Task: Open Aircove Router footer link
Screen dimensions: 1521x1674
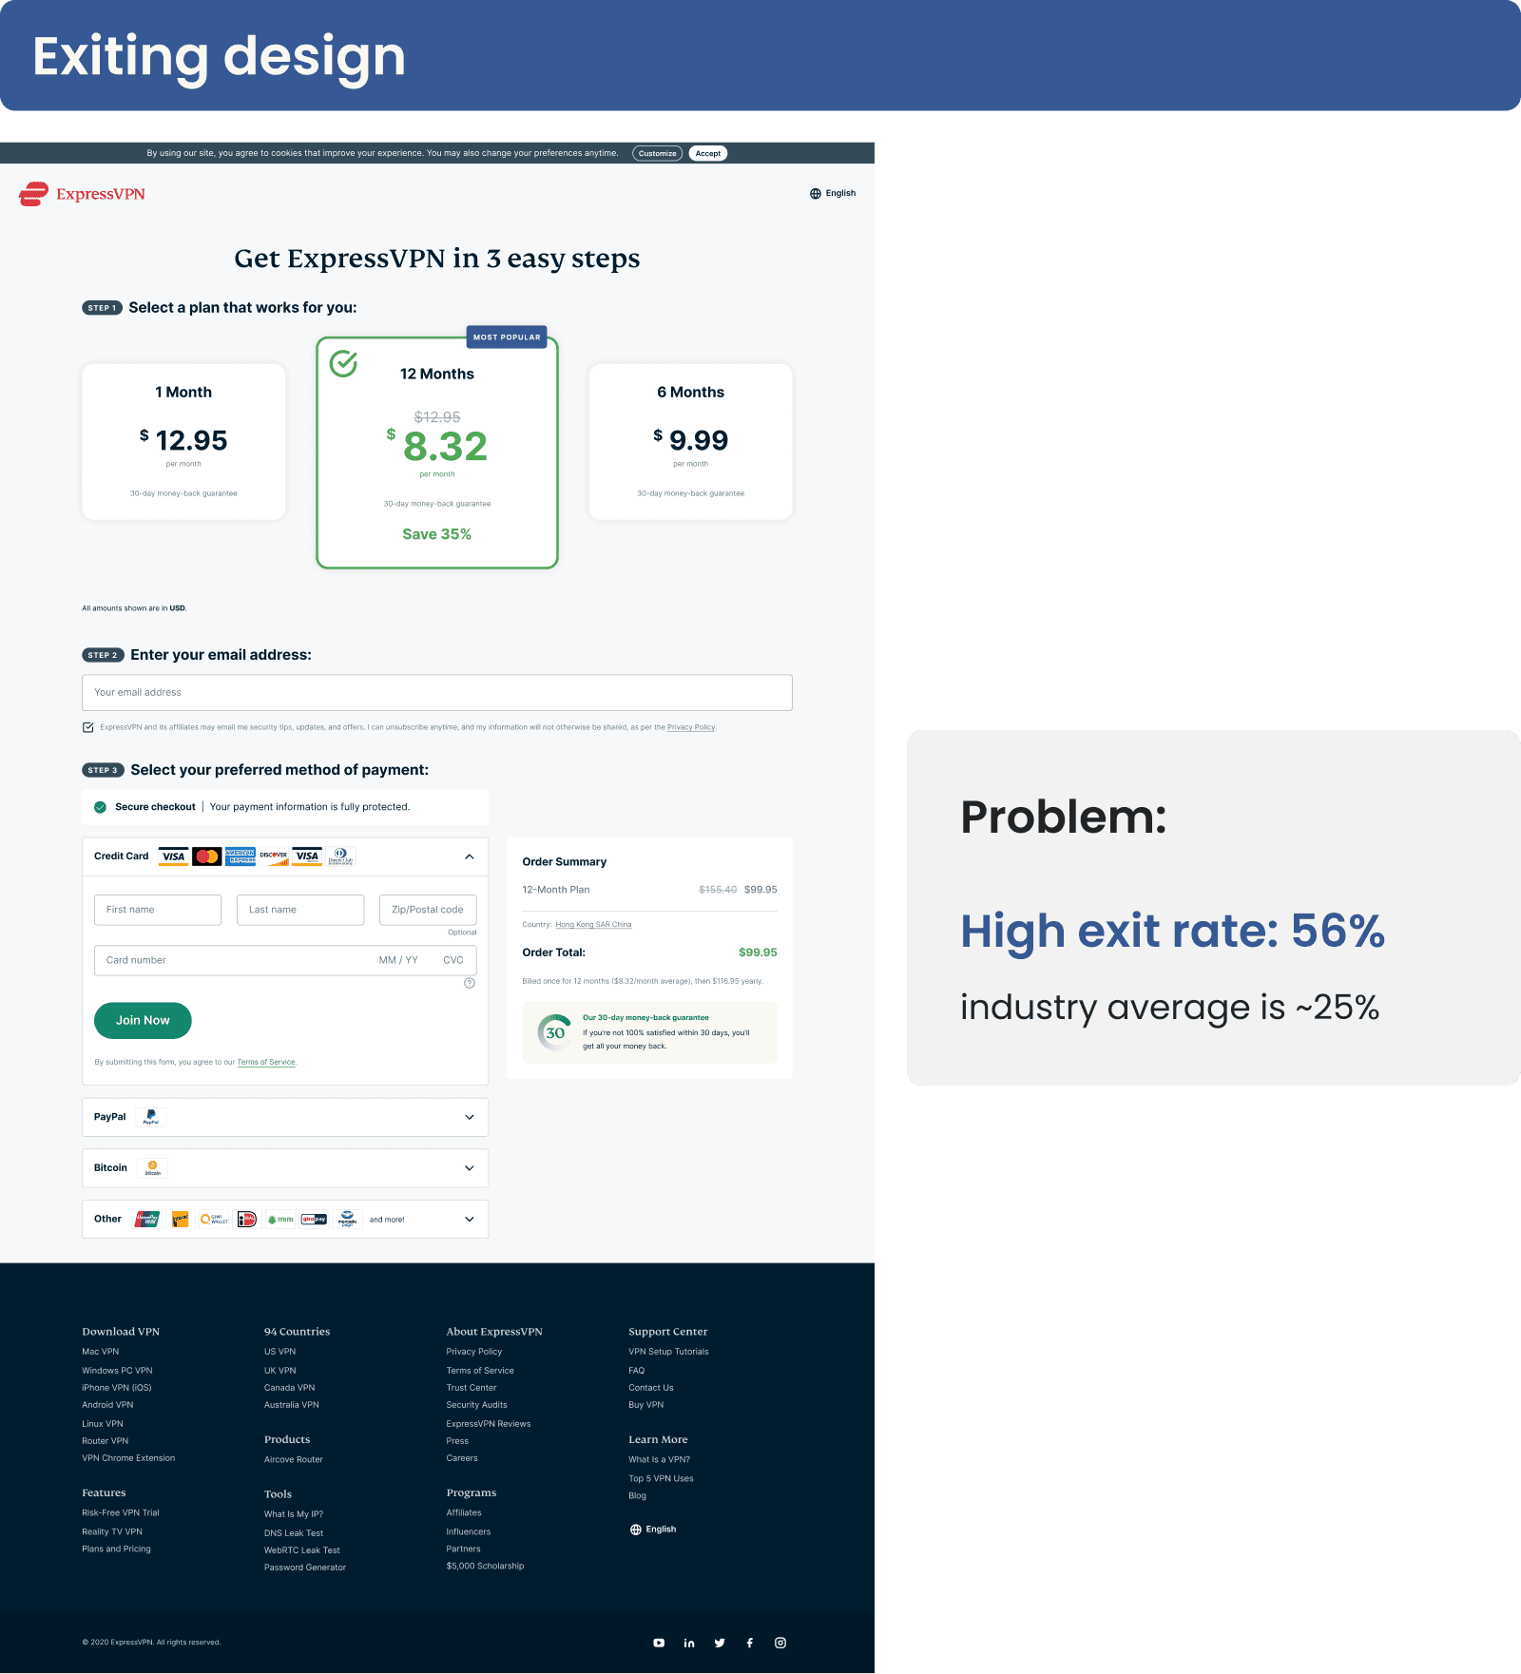Action: pyautogui.click(x=294, y=1459)
